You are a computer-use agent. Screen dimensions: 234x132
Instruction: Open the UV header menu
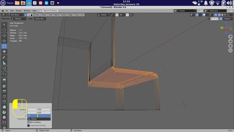(82, 15)
